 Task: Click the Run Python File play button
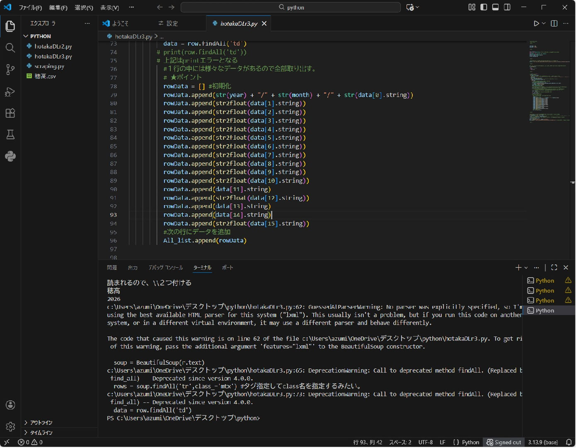click(536, 24)
